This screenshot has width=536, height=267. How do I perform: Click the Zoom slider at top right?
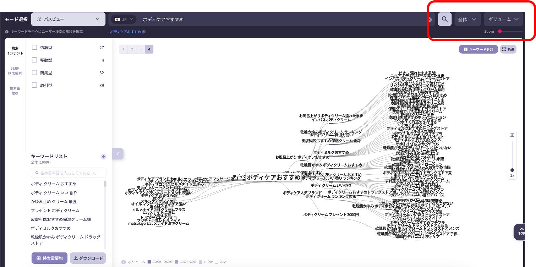[510, 31]
